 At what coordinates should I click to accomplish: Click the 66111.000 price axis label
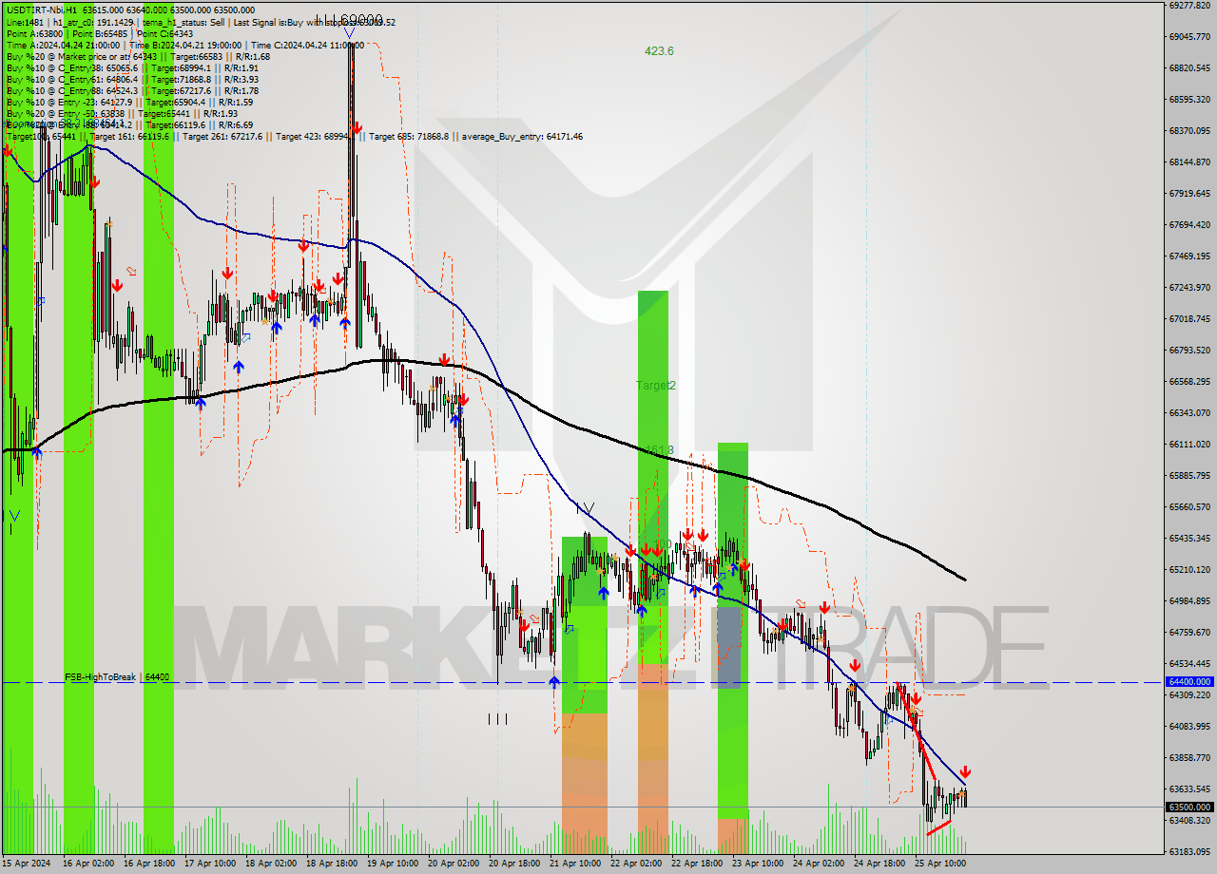pyautogui.click(x=1188, y=444)
